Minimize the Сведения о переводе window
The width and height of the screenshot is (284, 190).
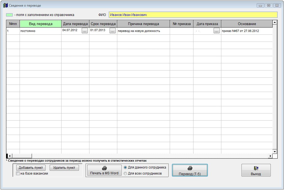point(260,6)
